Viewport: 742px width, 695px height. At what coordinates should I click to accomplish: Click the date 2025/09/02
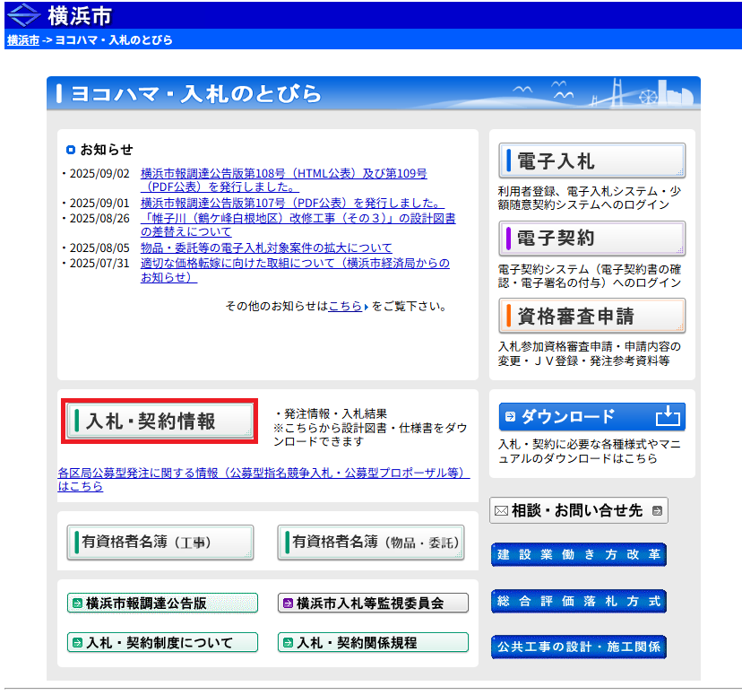pyautogui.click(x=99, y=174)
